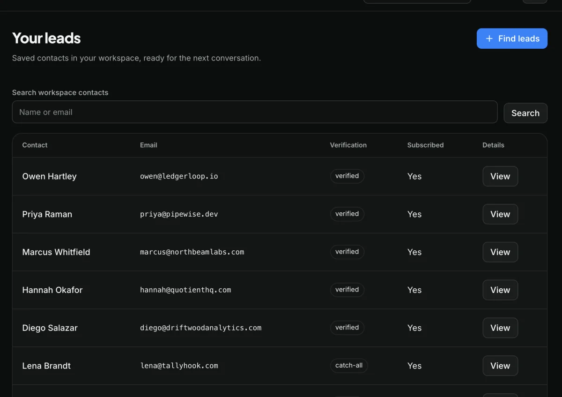Viewport: 562px width, 397px height.
Task: Click the verified badge for Hannah Okafor
Action: pyautogui.click(x=347, y=290)
